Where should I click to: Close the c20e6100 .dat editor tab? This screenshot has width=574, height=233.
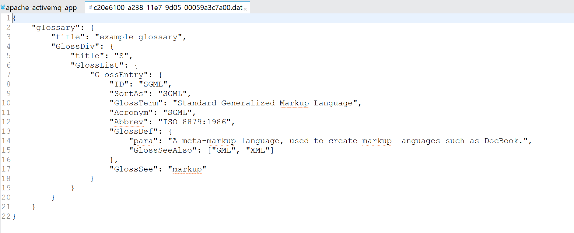click(x=245, y=9)
